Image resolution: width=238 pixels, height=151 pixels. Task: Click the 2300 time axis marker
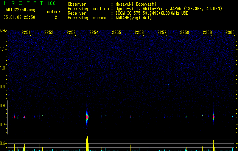click(230, 32)
